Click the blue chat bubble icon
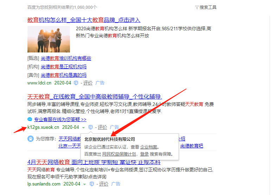Screen dimensions: 271x195 pyautogui.click(x=30, y=119)
